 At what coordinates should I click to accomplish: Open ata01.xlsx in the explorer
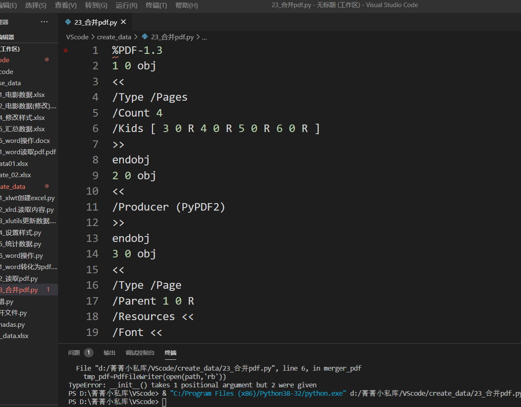[x=14, y=164]
